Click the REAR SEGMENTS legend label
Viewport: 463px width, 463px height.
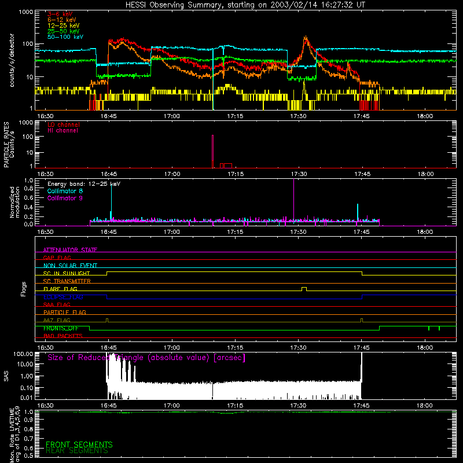(77, 451)
